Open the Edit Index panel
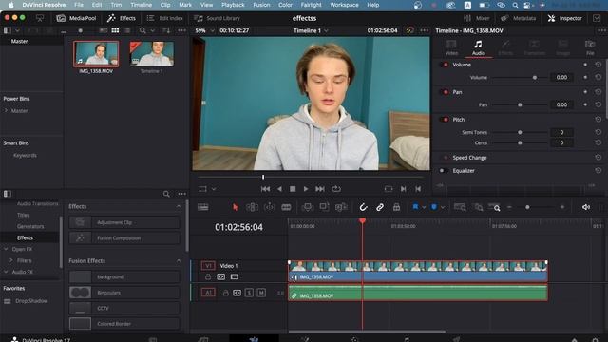 (164, 18)
